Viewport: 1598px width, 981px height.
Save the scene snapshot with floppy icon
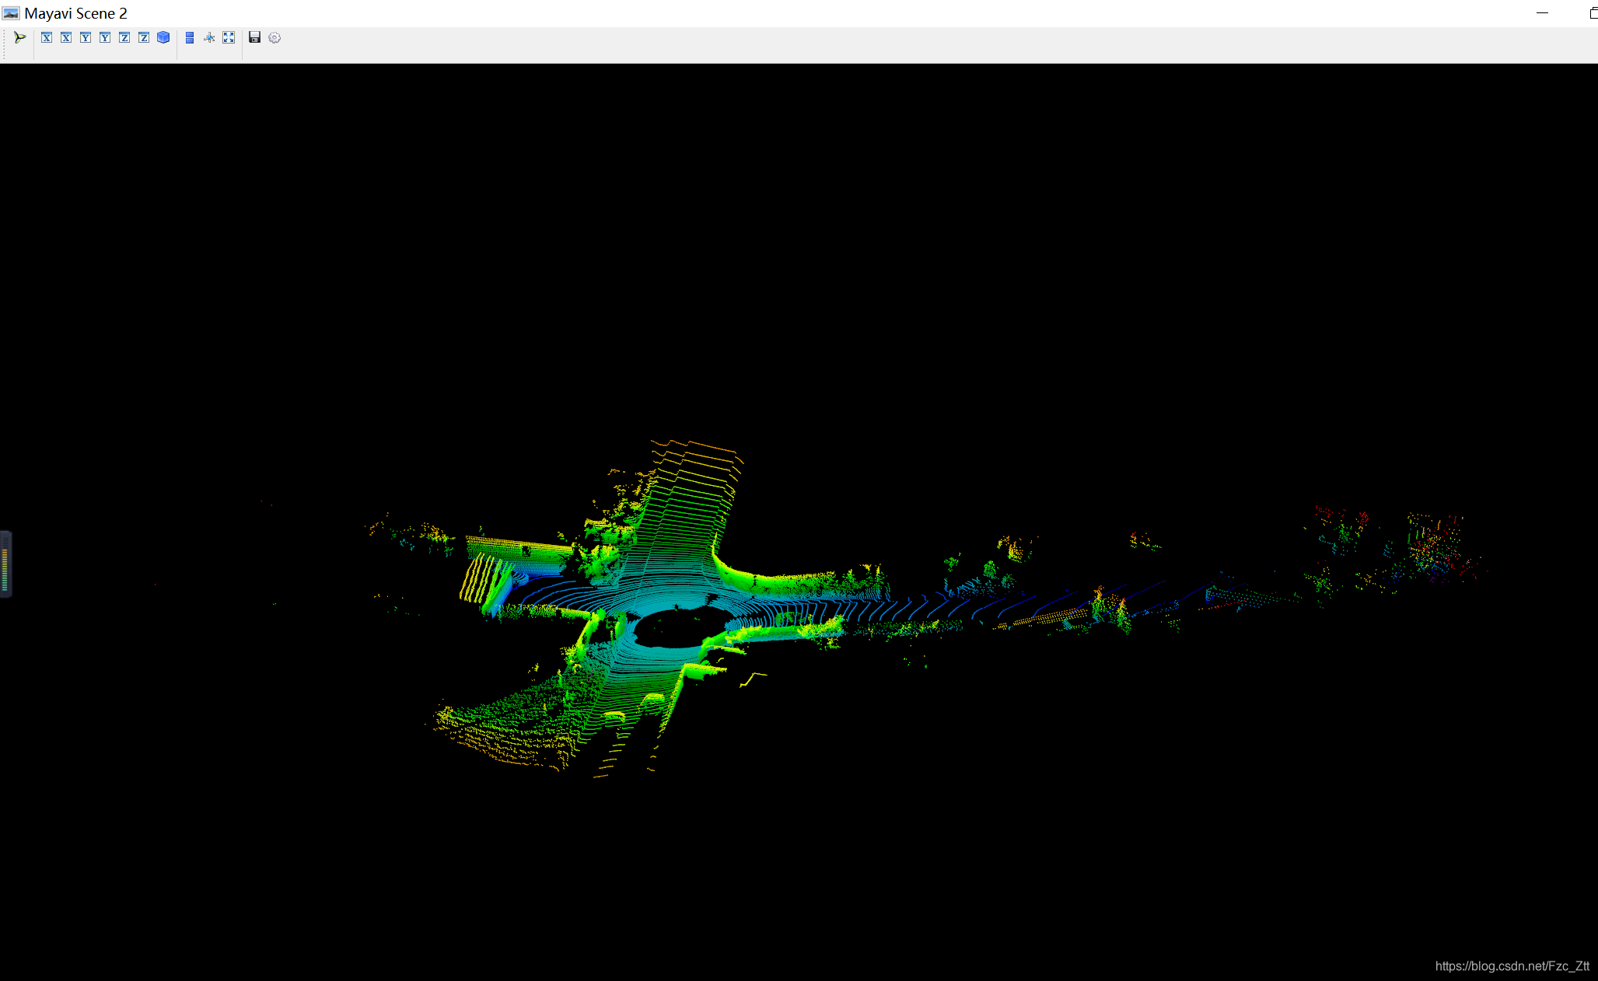(254, 37)
